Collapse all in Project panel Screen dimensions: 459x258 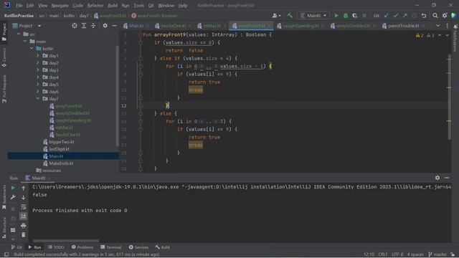pos(93,26)
